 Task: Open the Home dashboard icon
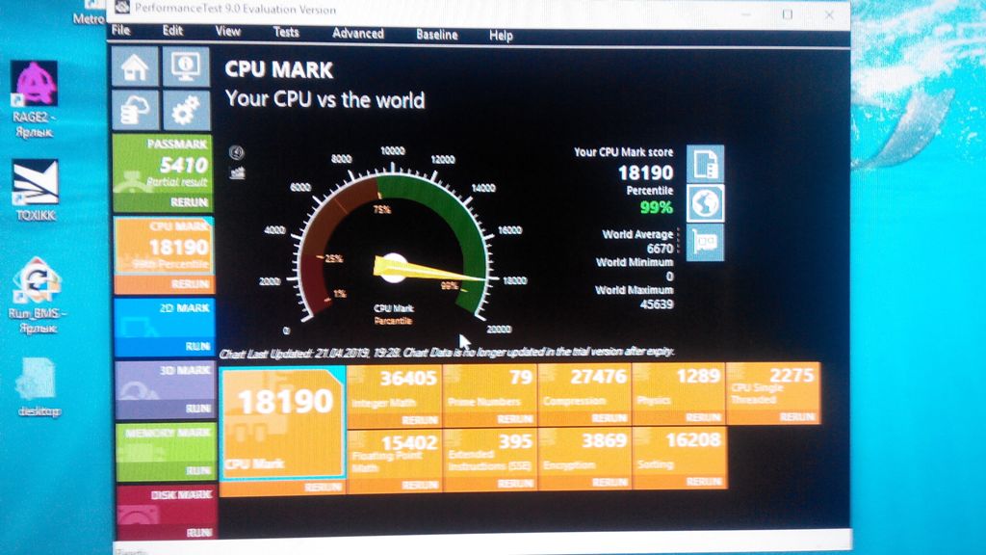pyautogui.click(x=135, y=66)
